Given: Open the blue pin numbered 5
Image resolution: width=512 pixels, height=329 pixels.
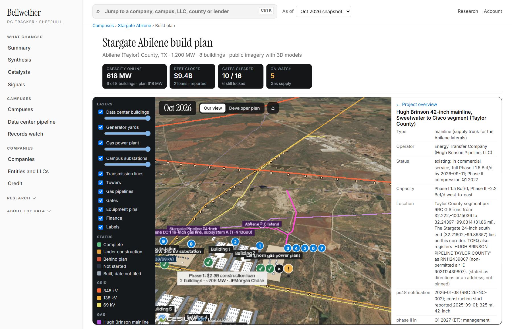Looking at the screenshot, I should [x=305, y=248].
